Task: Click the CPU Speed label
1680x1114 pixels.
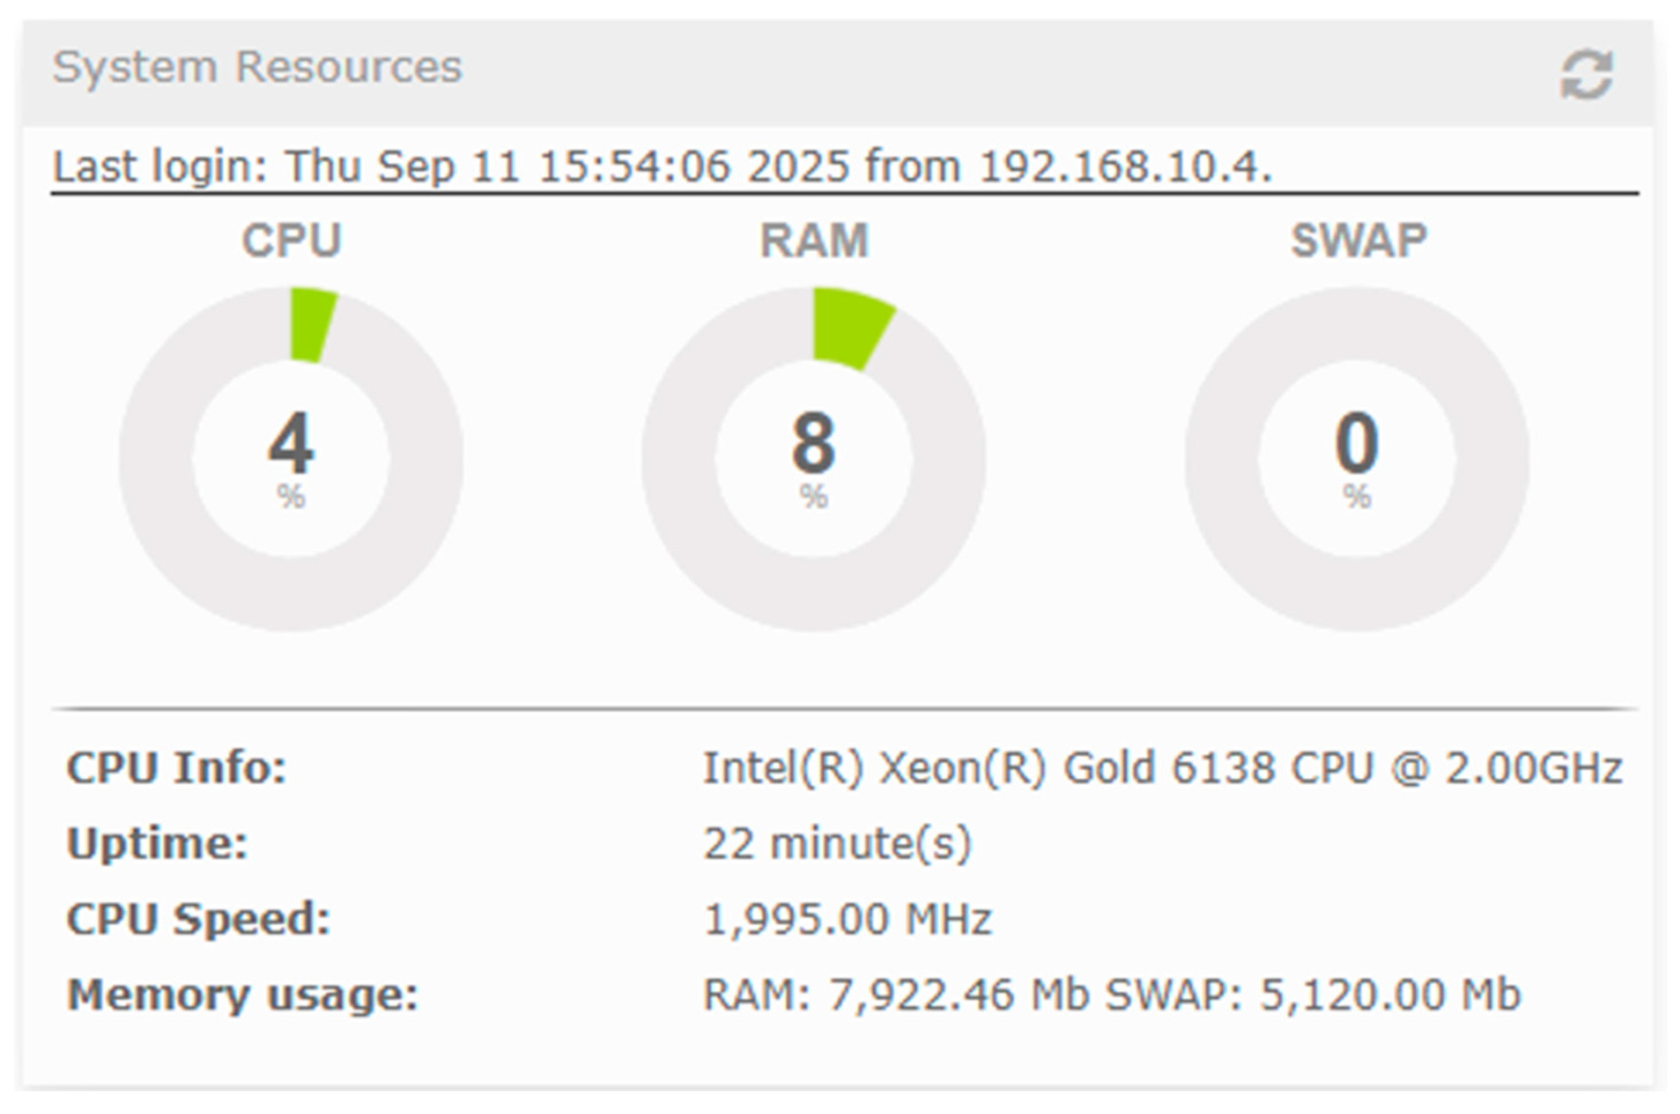Action: point(198,919)
